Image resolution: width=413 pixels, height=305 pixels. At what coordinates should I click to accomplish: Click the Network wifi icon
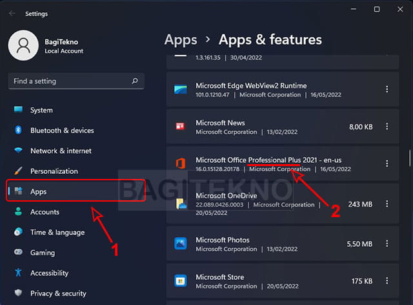18,151
